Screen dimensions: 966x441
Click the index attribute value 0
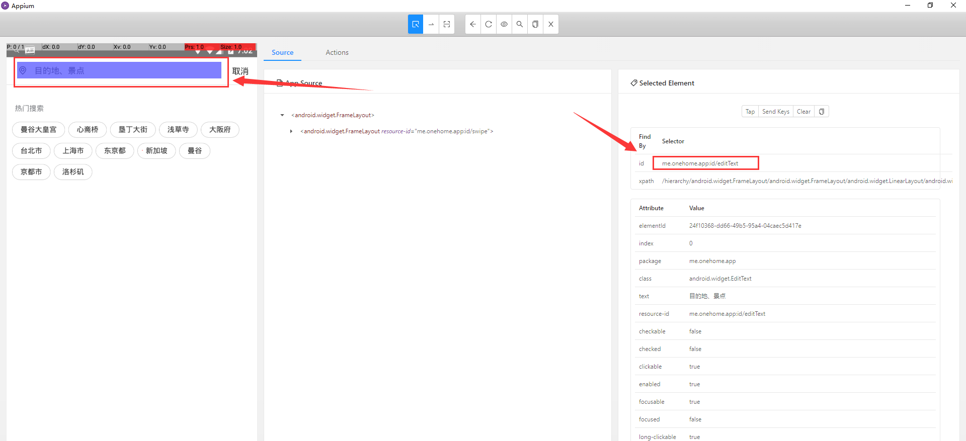[691, 243]
